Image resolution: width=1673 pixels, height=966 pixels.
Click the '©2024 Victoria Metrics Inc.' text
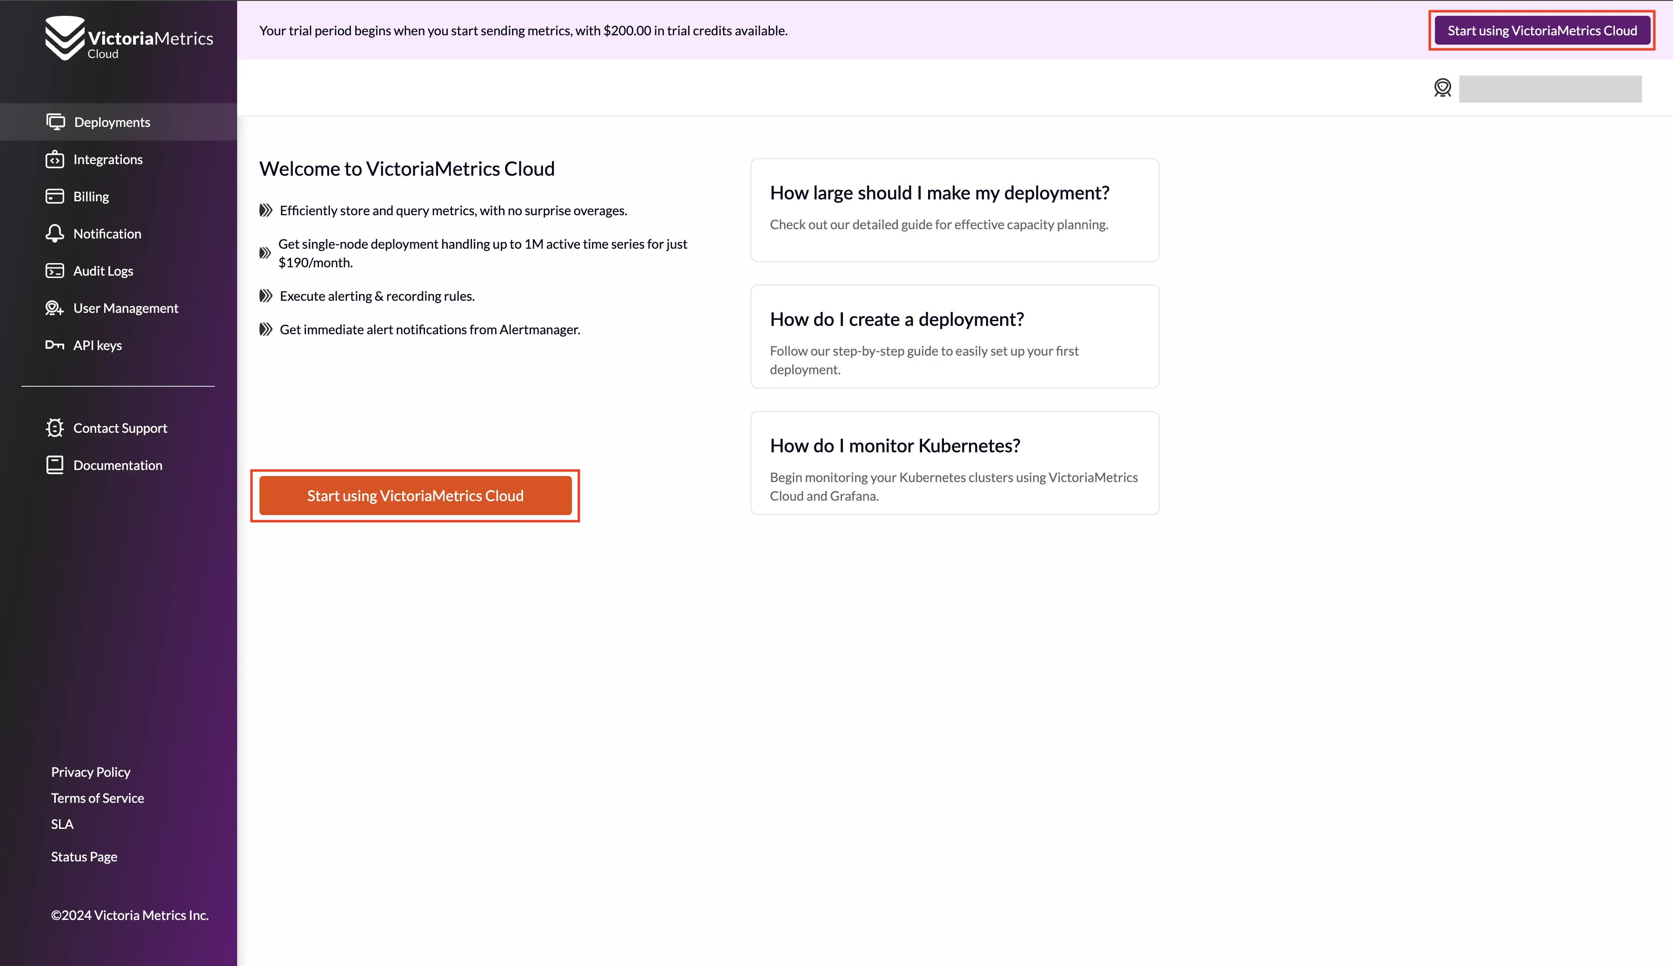(130, 915)
